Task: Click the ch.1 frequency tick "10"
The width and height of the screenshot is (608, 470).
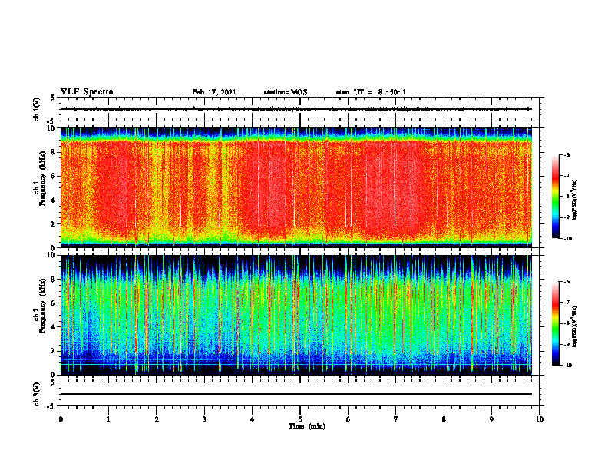Action: click(51, 128)
